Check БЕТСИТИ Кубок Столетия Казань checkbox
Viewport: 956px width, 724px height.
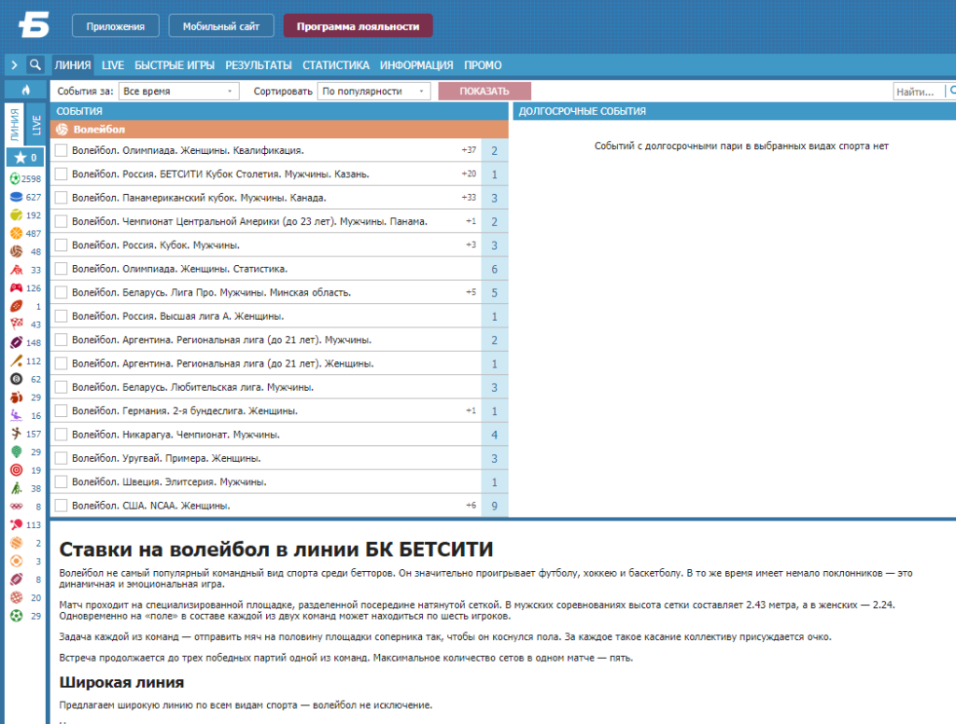tap(61, 174)
